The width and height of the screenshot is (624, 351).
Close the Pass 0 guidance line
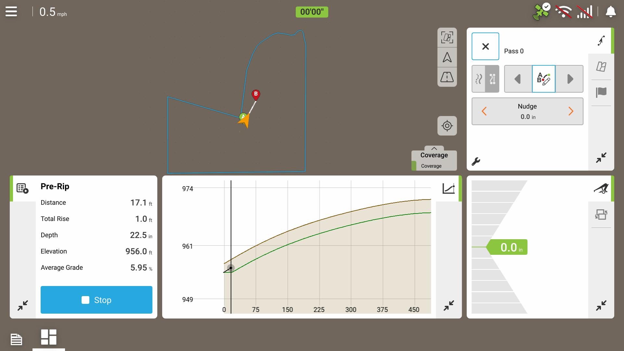click(x=485, y=46)
